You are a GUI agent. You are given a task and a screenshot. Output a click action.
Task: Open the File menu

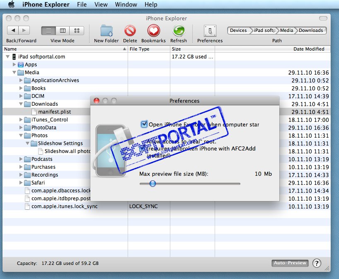click(82, 4)
